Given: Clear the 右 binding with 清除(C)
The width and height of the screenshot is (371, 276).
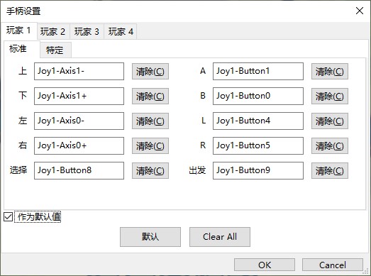Looking at the screenshot, I should tap(150, 146).
